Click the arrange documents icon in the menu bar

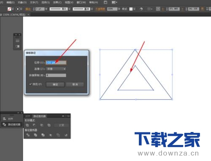pyautogui.click(x=105, y=3)
